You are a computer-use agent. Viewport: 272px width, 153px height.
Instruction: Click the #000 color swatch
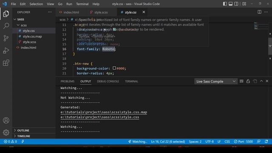click(x=114, y=68)
